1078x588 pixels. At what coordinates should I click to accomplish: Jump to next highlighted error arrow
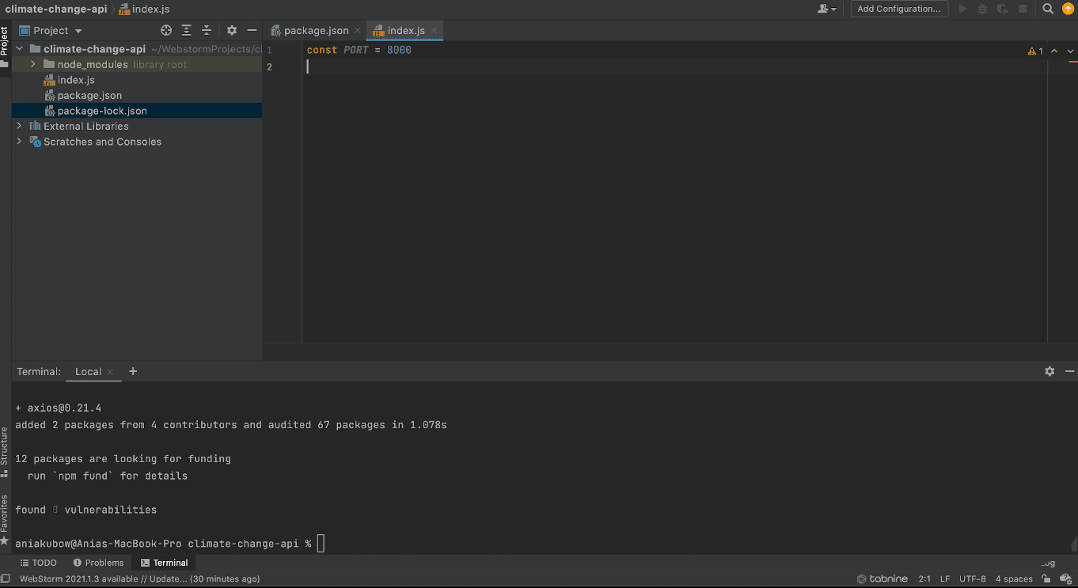coord(1071,51)
